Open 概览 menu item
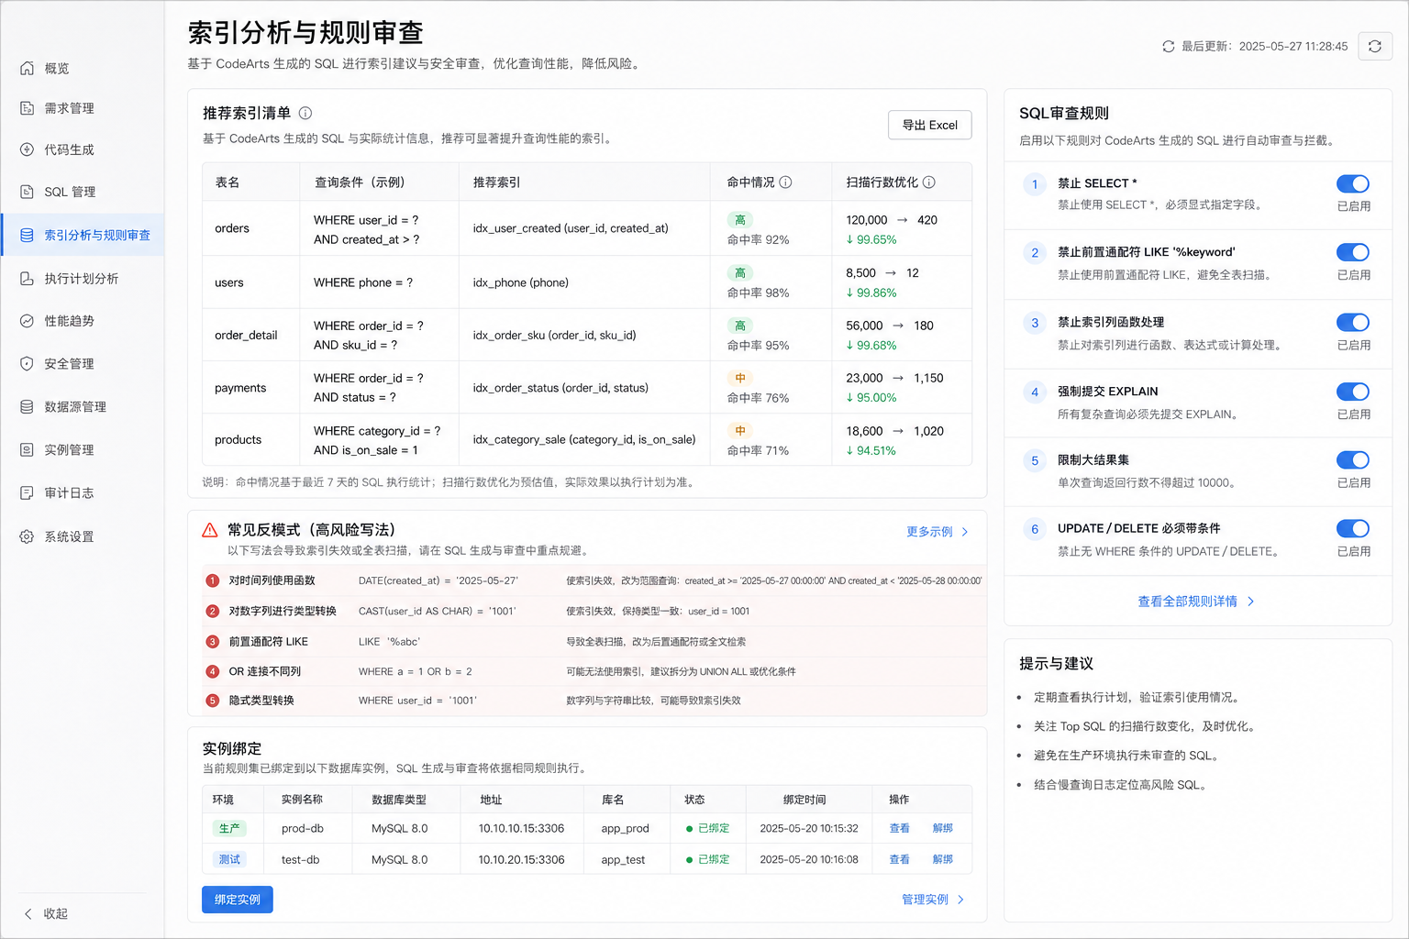Image resolution: width=1409 pixels, height=939 pixels. coord(83,68)
